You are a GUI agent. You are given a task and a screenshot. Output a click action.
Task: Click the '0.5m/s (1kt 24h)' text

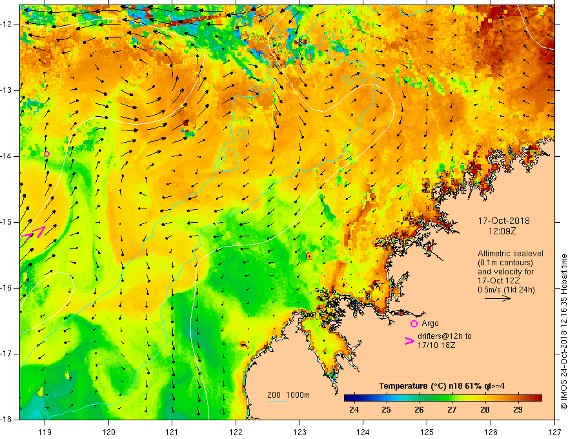click(x=506, y=289)
